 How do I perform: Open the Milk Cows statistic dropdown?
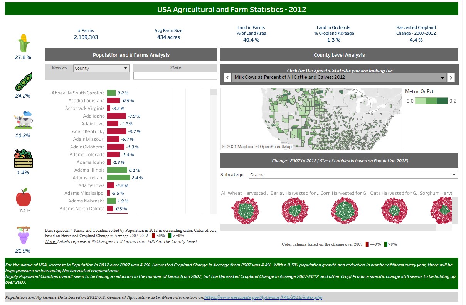(339, 78)
